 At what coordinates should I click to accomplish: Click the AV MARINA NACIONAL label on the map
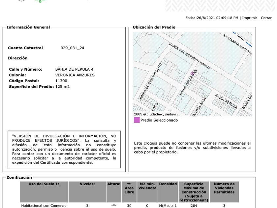pyautogui.click(x=237, y=44)
